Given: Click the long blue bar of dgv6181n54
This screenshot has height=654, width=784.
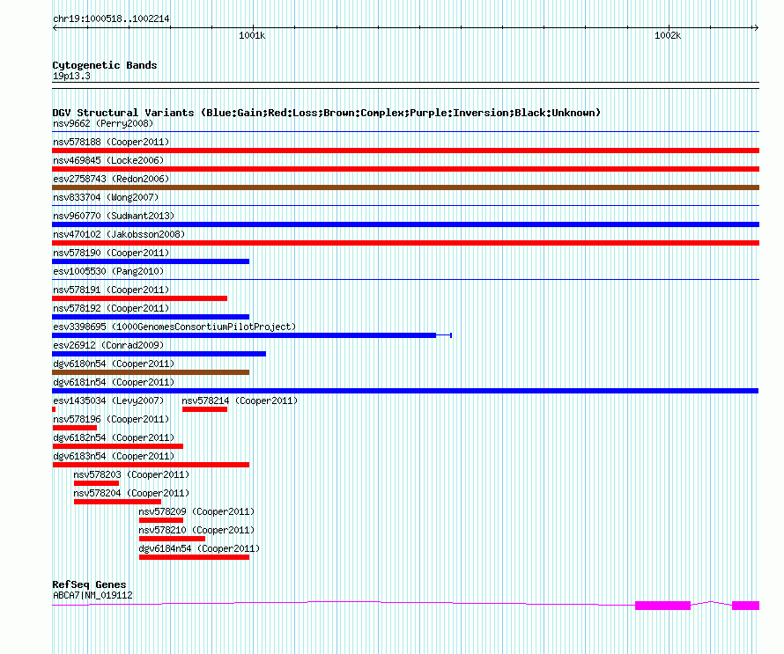Looking at the screenshot, I should [x=405, y=391].
